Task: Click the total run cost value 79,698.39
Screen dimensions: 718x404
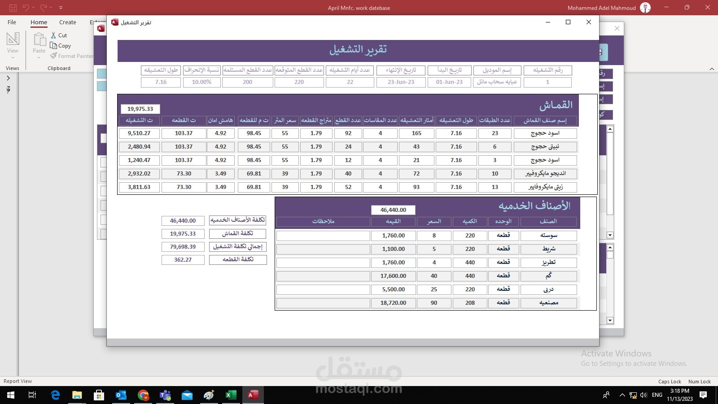Action: (183, 247)
